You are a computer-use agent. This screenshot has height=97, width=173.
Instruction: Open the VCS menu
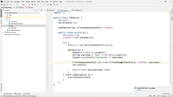[x=51, y=2]
